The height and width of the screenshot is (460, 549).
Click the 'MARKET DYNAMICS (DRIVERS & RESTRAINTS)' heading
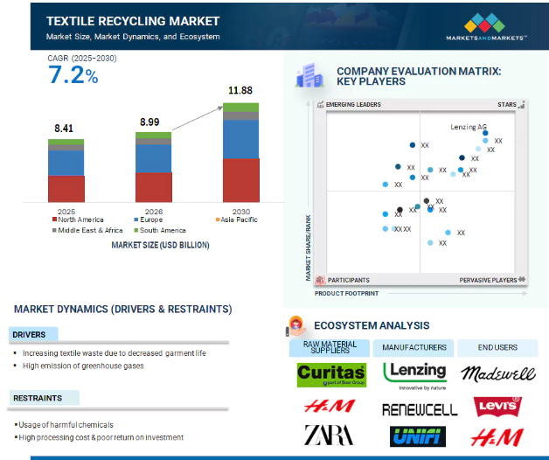(x=123, y=309)
